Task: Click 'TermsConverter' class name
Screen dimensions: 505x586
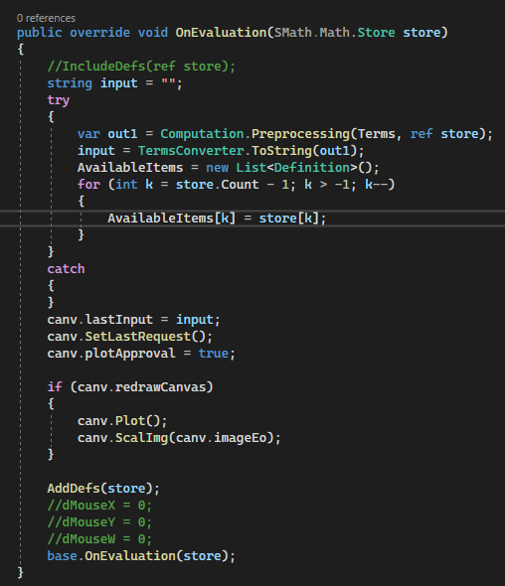Action: click(191, 151)
